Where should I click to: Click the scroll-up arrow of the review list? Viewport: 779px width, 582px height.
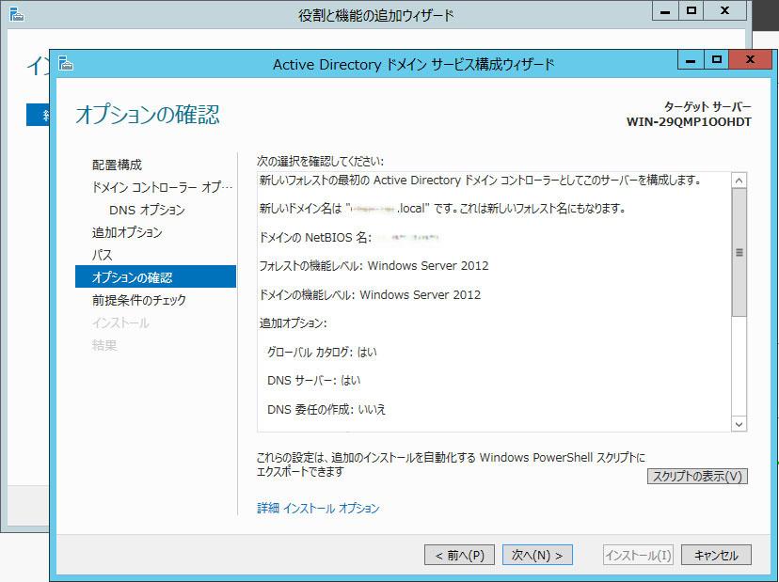[x=739, y=181]
